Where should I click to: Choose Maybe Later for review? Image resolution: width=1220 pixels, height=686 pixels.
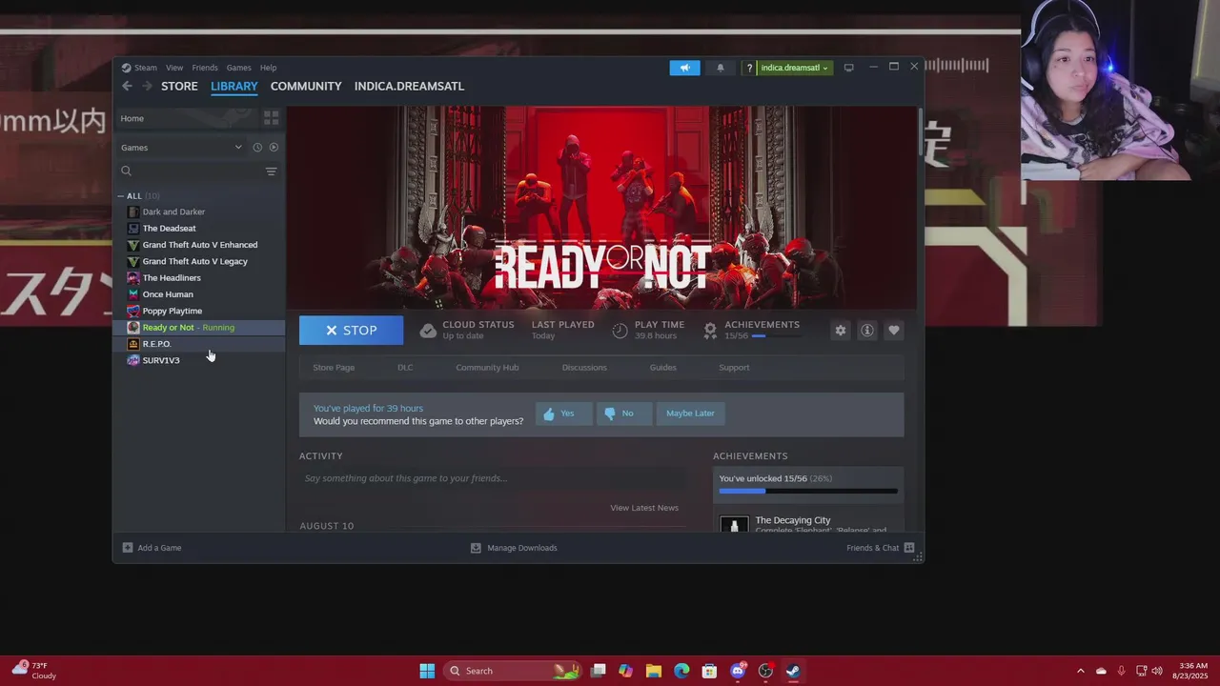point(690,414)
